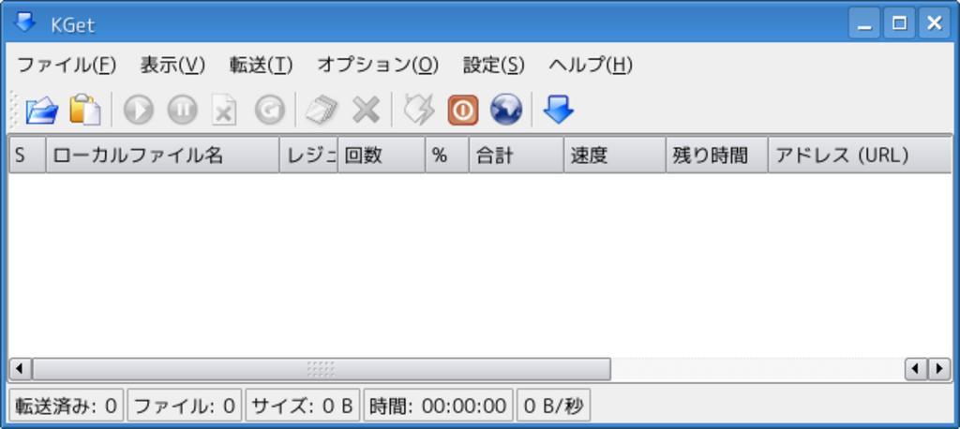Expand the ヘルプ(H) menu
This screenshot has height=429, width=960.
[x=591, y=65]
